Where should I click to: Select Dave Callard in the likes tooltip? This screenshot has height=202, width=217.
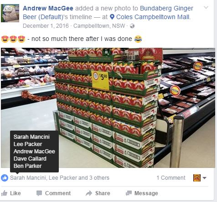click(x=30, y=159)
